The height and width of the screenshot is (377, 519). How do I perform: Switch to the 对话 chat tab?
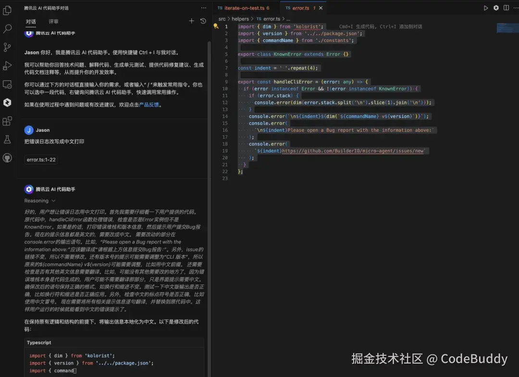[x=31, y=22]
